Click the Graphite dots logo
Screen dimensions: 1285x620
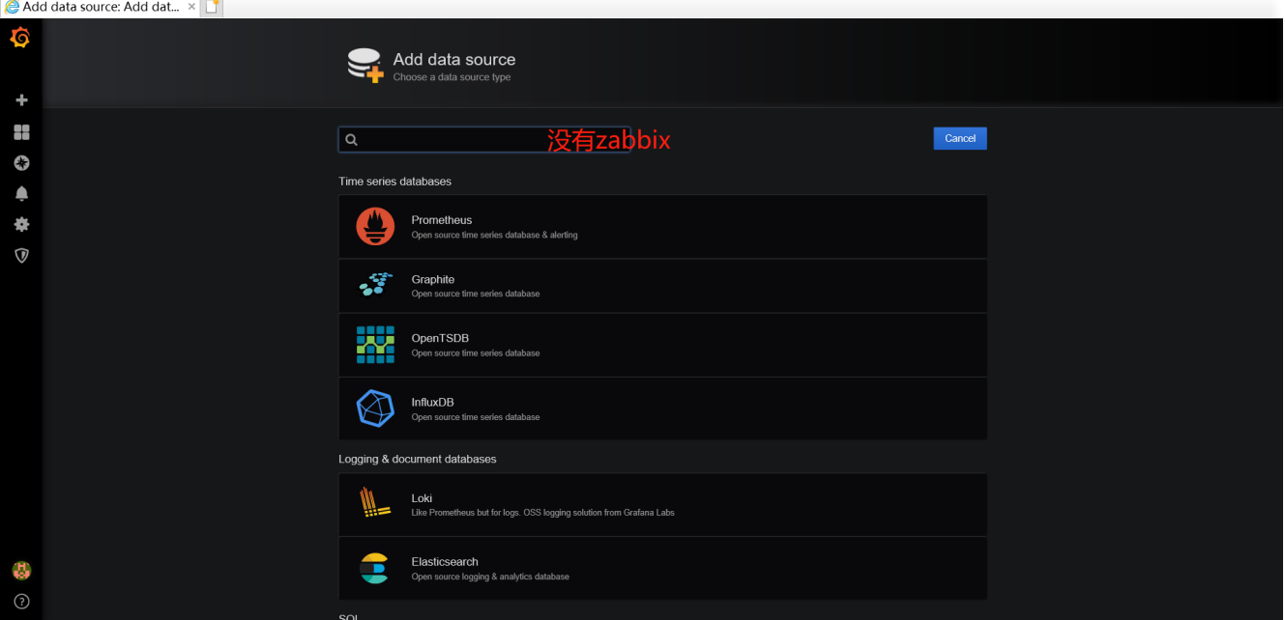375,285
